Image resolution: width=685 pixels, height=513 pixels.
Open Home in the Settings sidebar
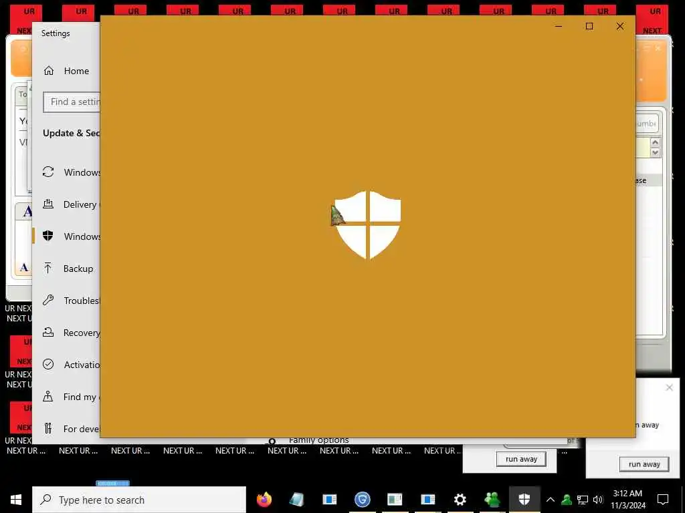pos(66,71)
